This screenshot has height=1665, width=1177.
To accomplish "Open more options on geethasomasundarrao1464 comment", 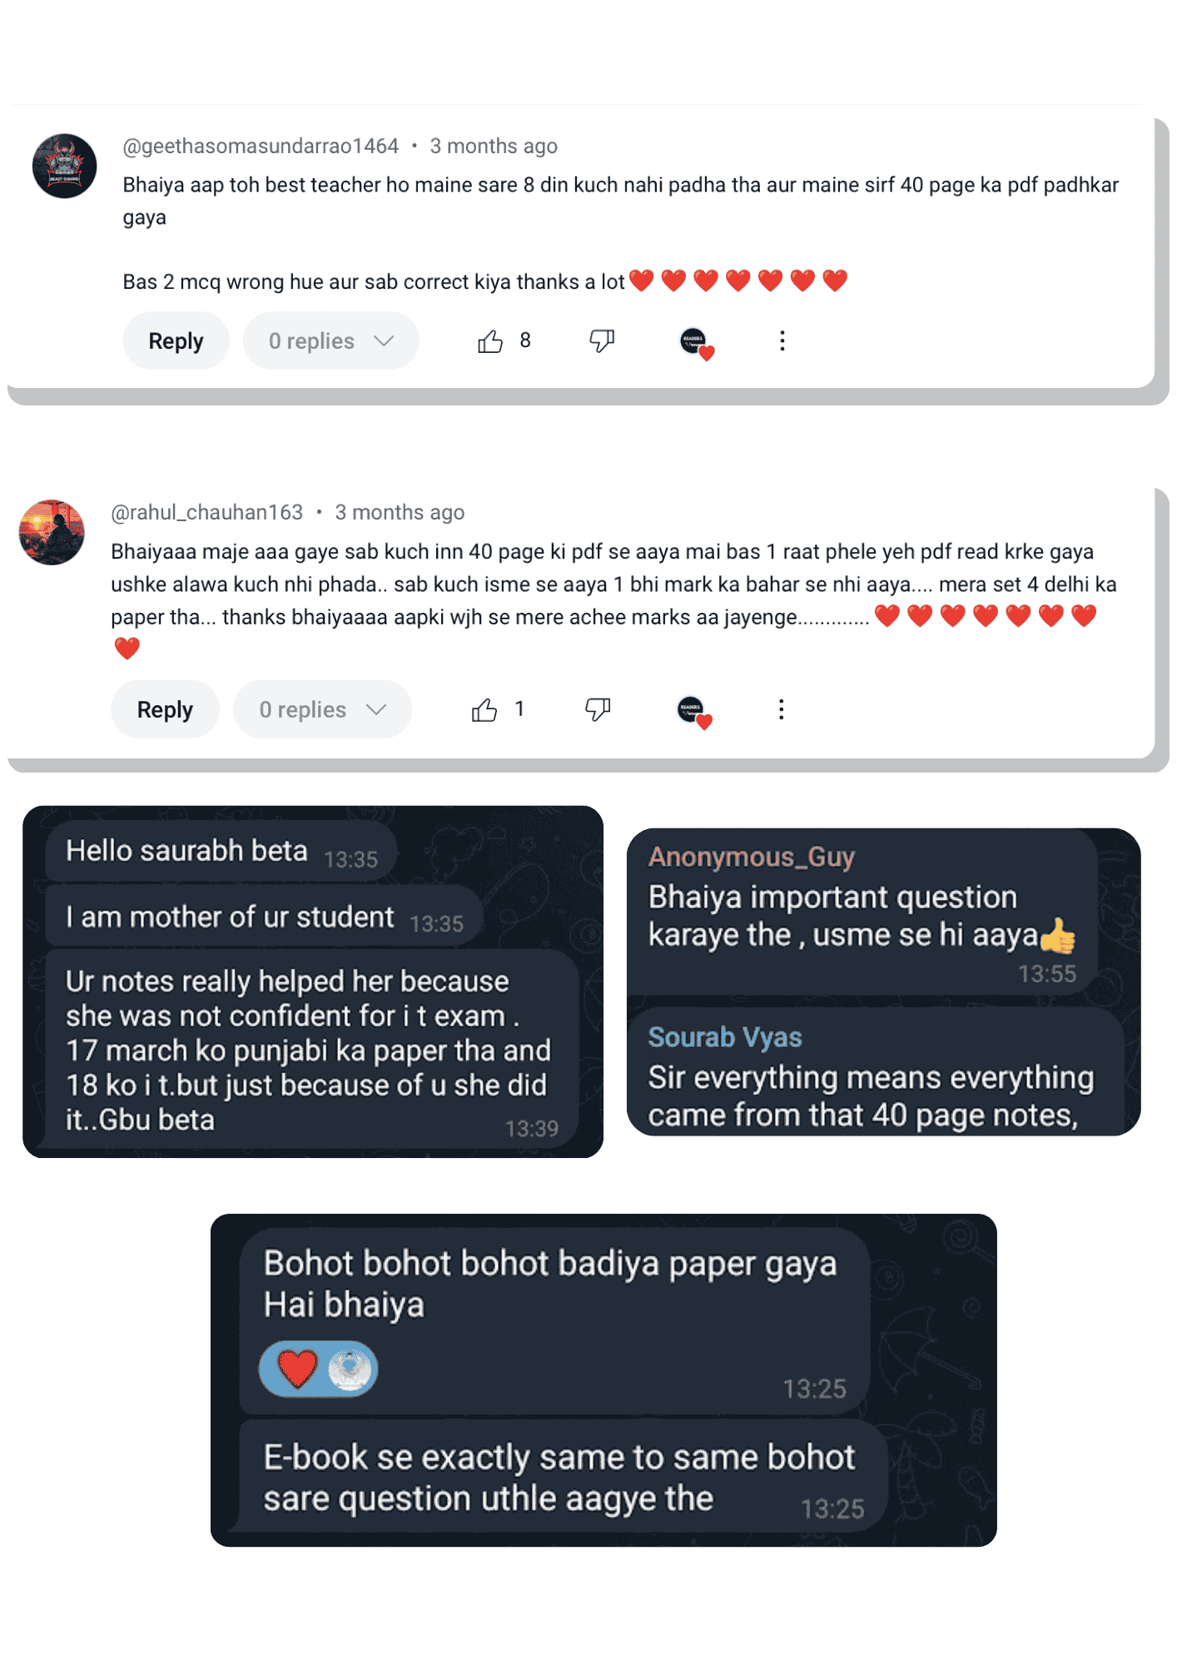I will (x=782, y=340).
